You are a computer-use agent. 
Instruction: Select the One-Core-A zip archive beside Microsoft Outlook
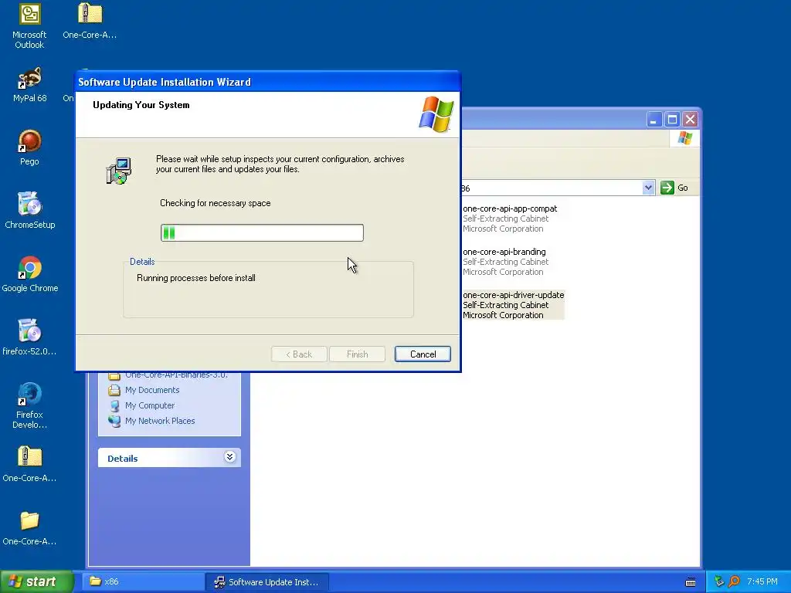tap(90, 21)
